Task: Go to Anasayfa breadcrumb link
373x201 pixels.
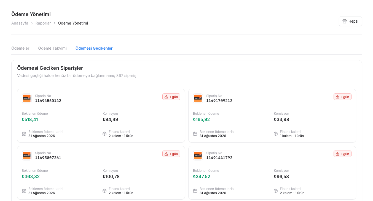Action: point(20,23)
